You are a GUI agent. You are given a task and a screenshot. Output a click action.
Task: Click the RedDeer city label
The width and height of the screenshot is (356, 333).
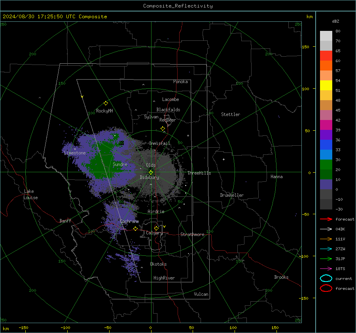(168, 120)
